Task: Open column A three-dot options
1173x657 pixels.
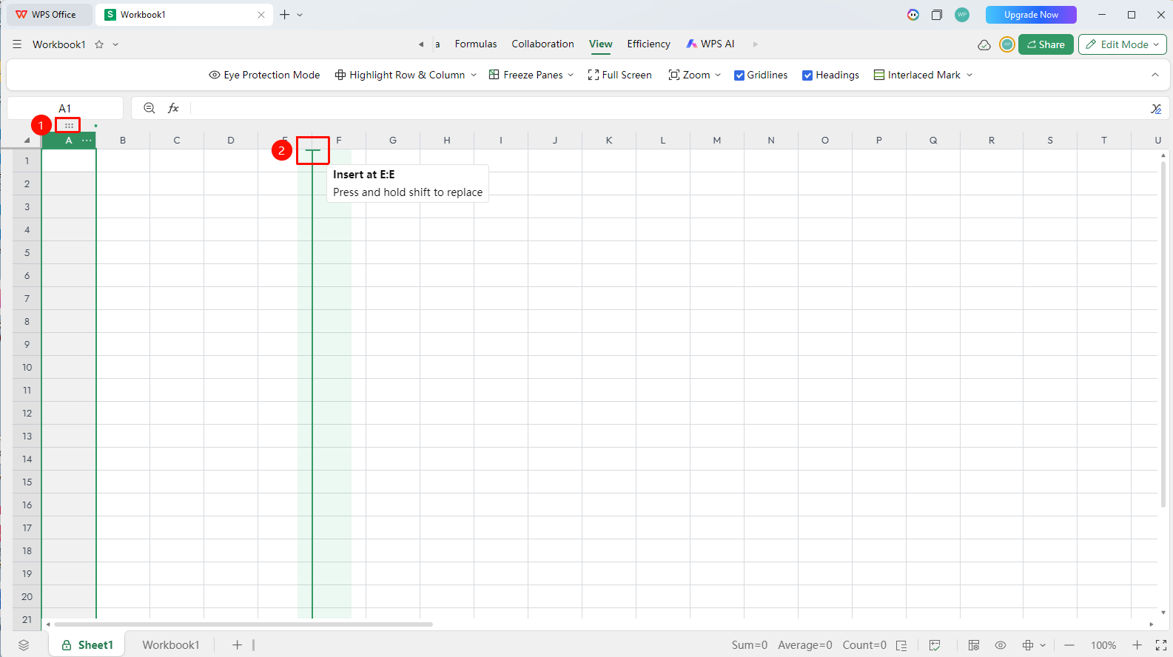Action: (x=87, y=140)
